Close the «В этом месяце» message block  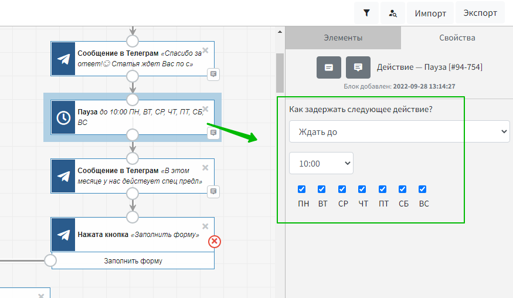205,167
